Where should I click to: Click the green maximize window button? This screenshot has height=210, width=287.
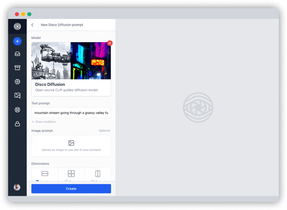29,14
